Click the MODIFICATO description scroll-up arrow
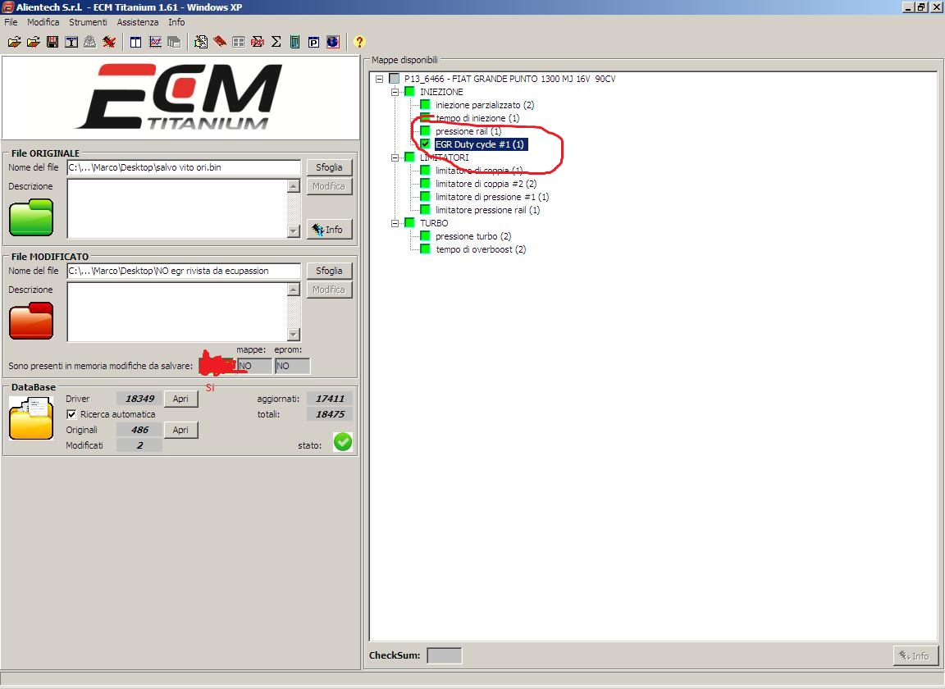The image size is (945, 689). (294, 290)
